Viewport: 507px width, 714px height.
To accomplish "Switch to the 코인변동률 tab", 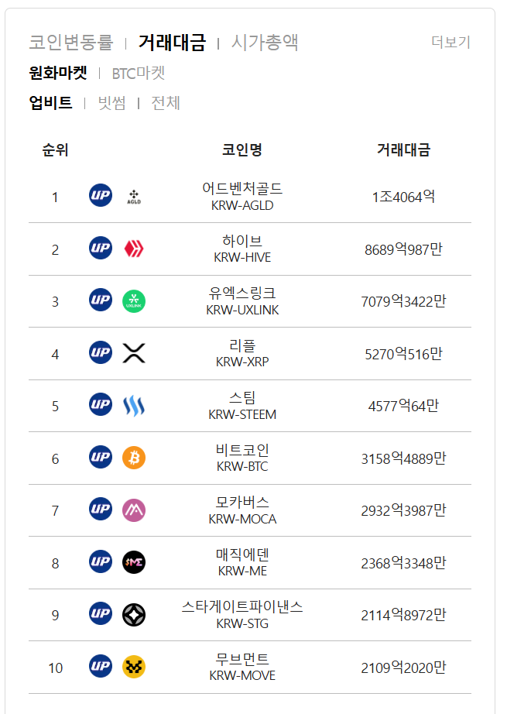I will coord(71,43).
